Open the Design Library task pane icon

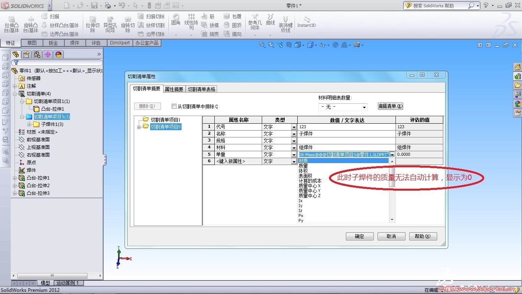[x=518, y=76]
